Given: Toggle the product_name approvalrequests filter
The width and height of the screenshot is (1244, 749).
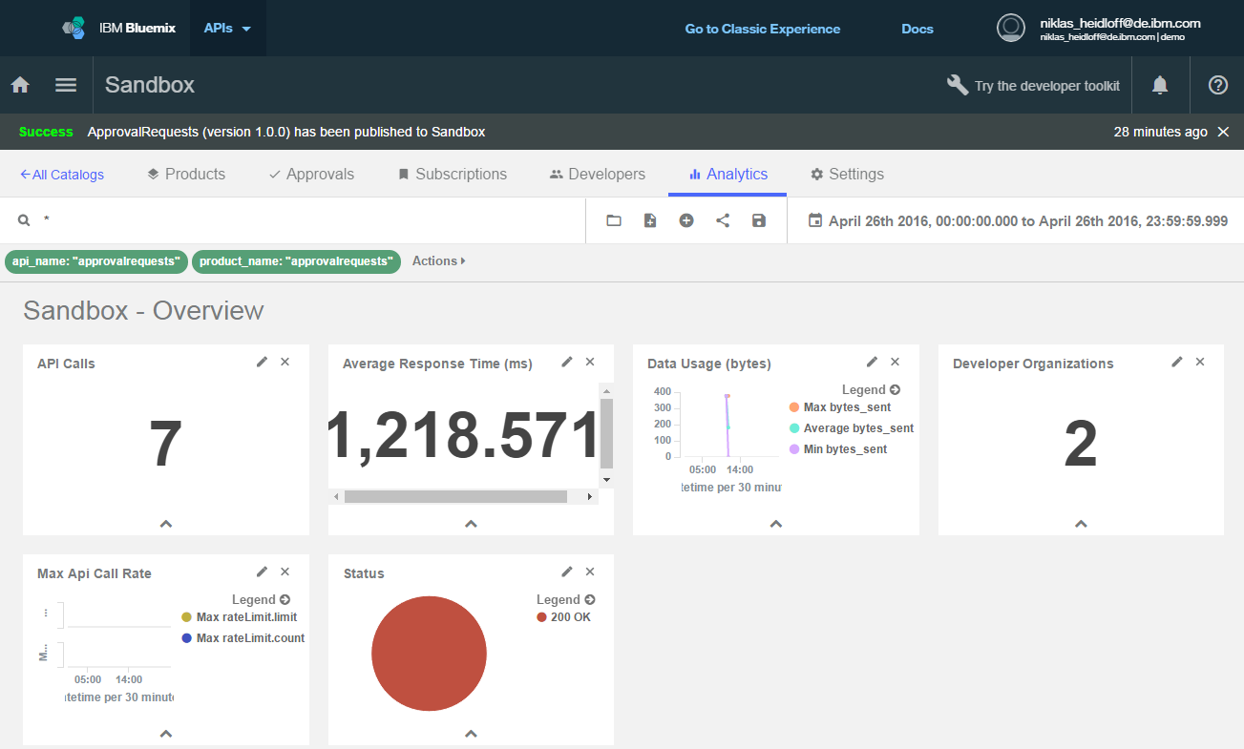Looking at the screenshot, I should coord(296,261).
